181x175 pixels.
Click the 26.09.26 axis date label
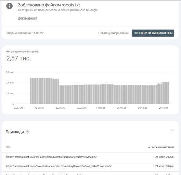[121, 108]
